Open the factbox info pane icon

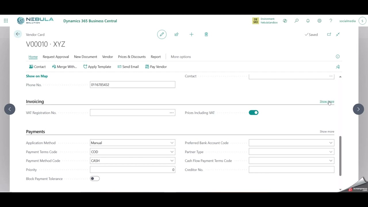tap(338, 57)
